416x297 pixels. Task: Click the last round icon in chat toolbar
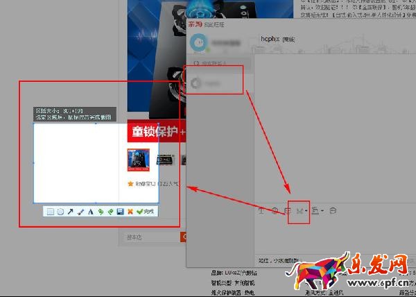[333, 210]
